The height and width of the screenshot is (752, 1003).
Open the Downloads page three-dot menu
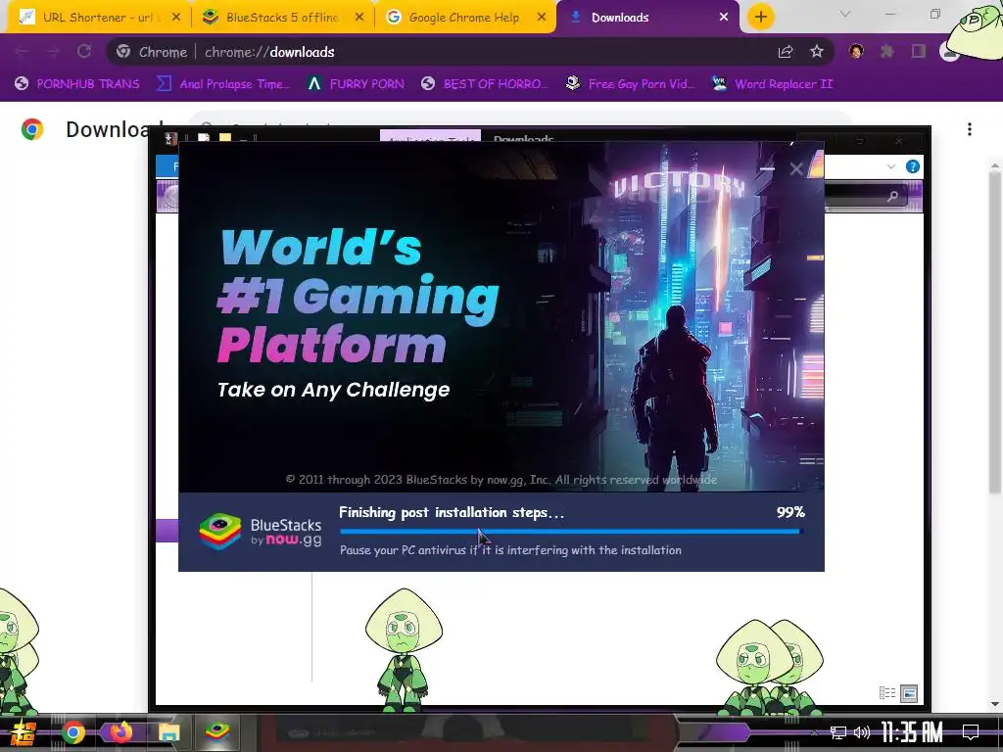[x=970, y=129]
